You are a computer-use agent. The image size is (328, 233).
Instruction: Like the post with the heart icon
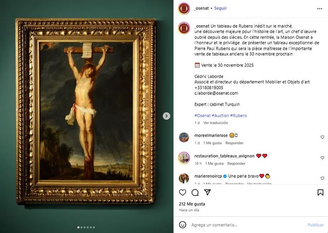182,193
